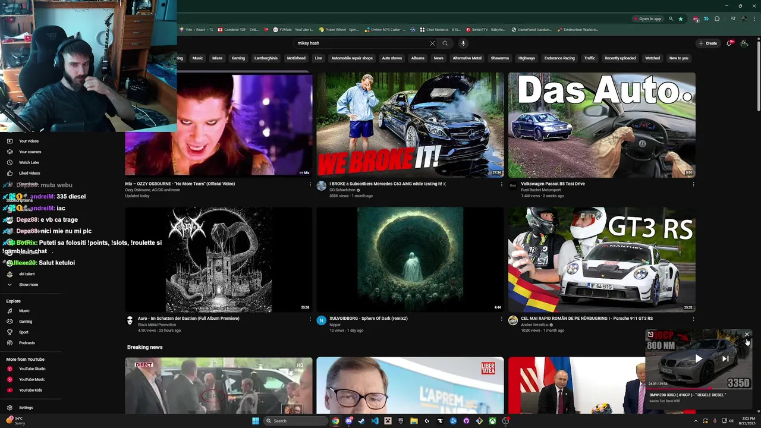Open 'Das Auto' Passat thumbnail
This screenshot has height=428, width=761.
click(x=602, y=125)
